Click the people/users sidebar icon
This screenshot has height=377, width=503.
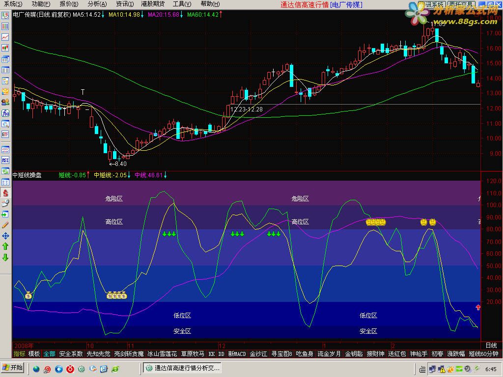[x=5, y=102]
